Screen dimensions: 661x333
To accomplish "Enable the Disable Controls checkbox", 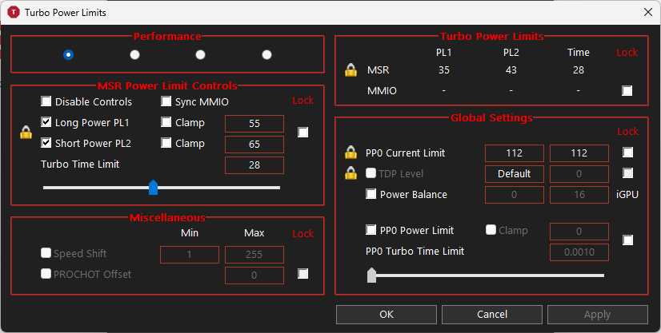I will pos(46,101).
